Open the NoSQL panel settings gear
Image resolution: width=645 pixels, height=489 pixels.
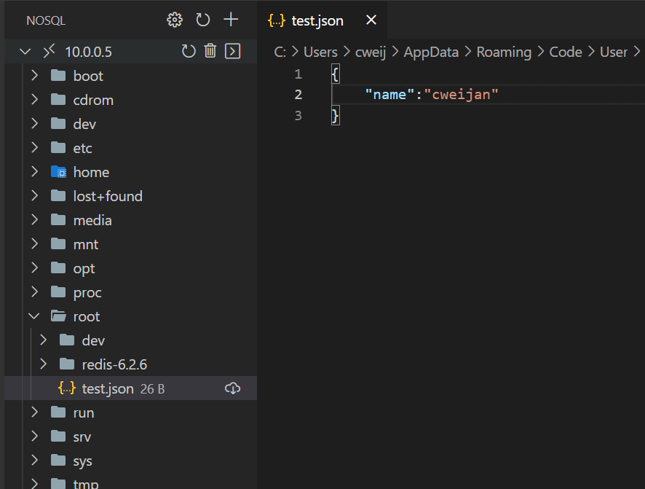pos(175,20)
